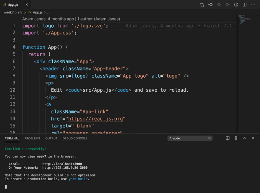Viewport: 260px width, 193px height.
Task: Open the '1: node' terminal selector dropdown
Action: point(190,138)
